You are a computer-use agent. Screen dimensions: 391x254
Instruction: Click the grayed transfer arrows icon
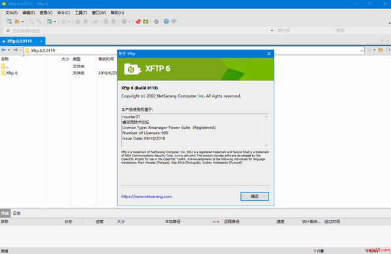click(96, 22)
